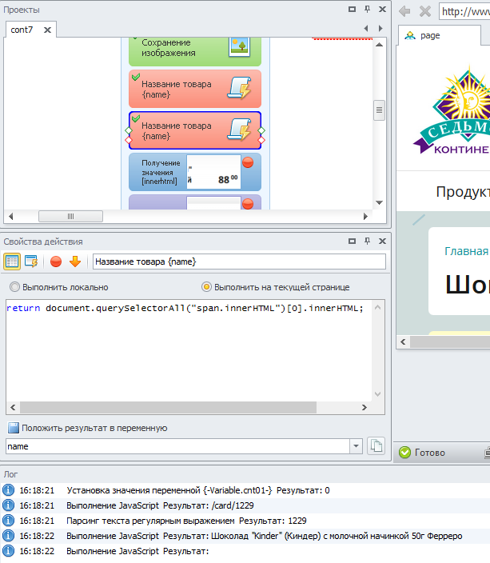This screenshot has width=490, height=563.
Task: Maximize the Свойства действия panel
Action: point(353,241)
